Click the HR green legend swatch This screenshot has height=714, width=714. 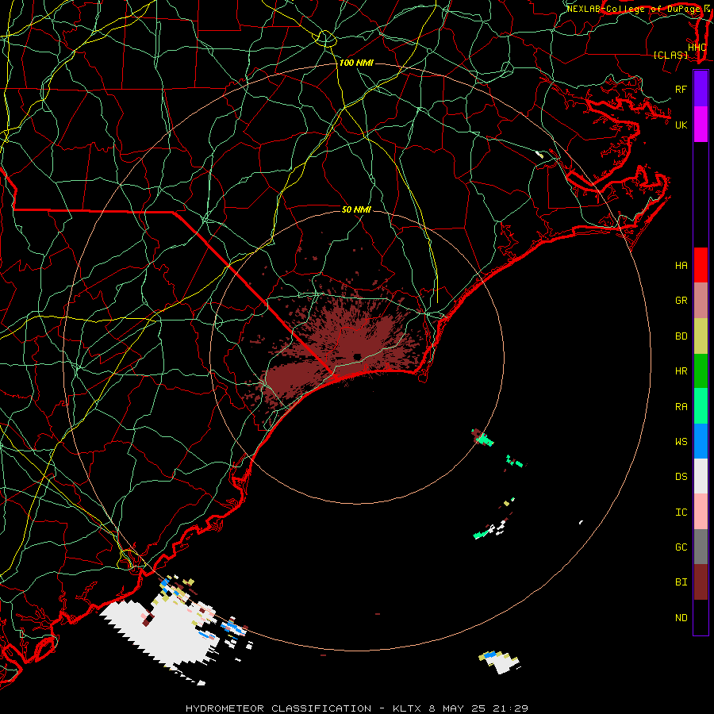[x=701, y=371]
